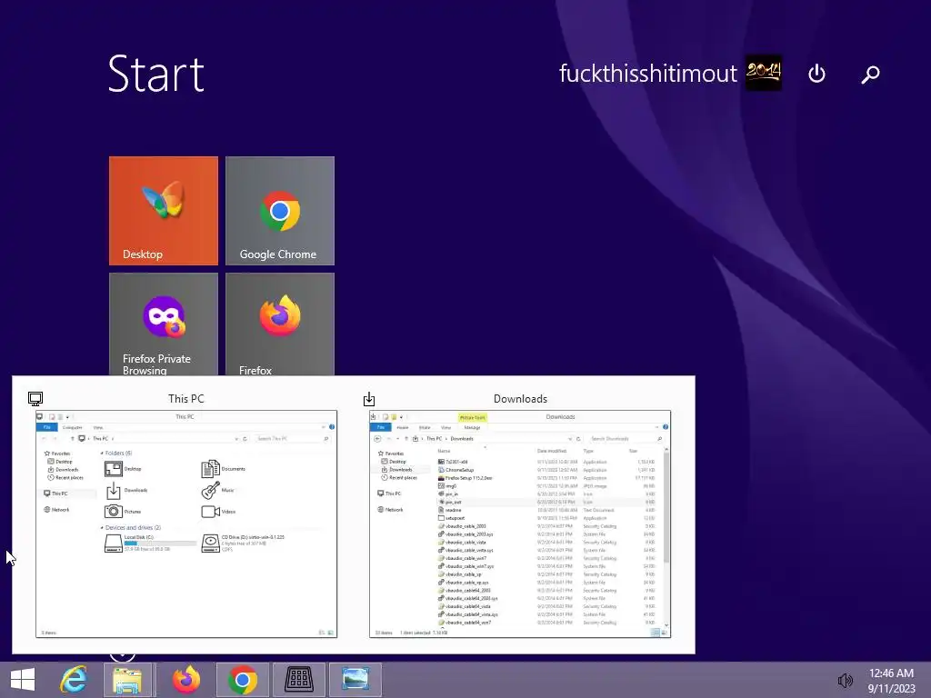Open Google Chrome from the taskbar

coord(242,680)
